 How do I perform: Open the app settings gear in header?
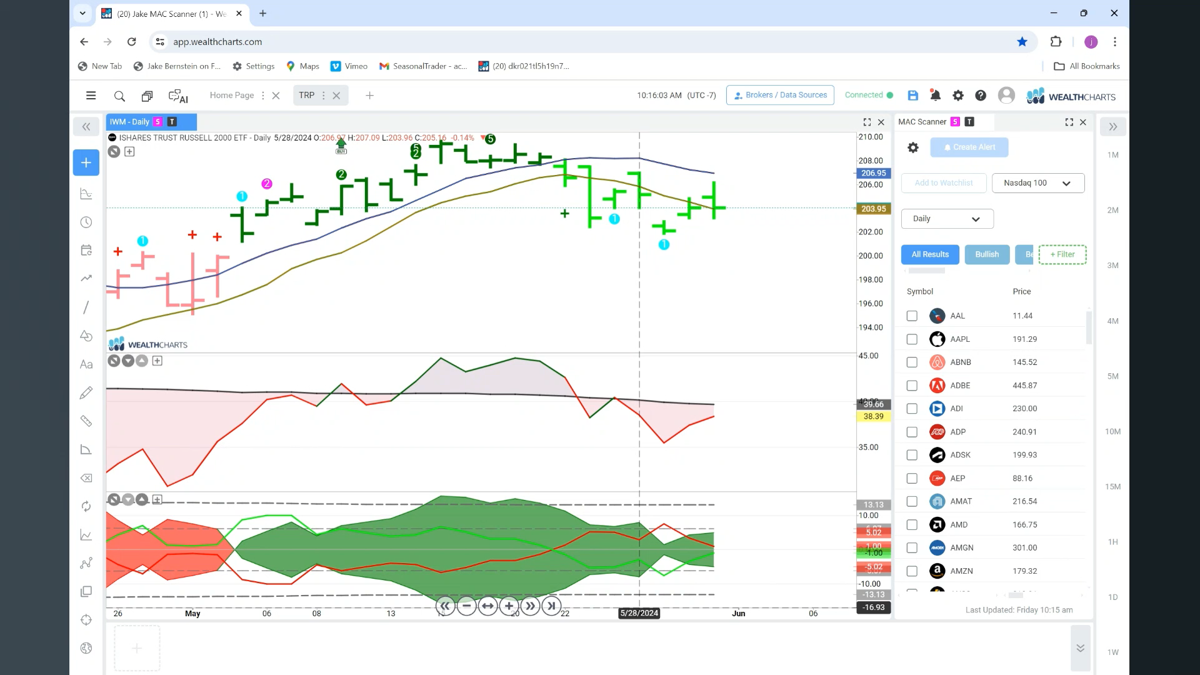[957, 95]
